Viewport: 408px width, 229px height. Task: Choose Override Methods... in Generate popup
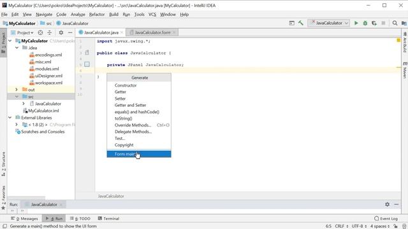click(x=139, y=125)
